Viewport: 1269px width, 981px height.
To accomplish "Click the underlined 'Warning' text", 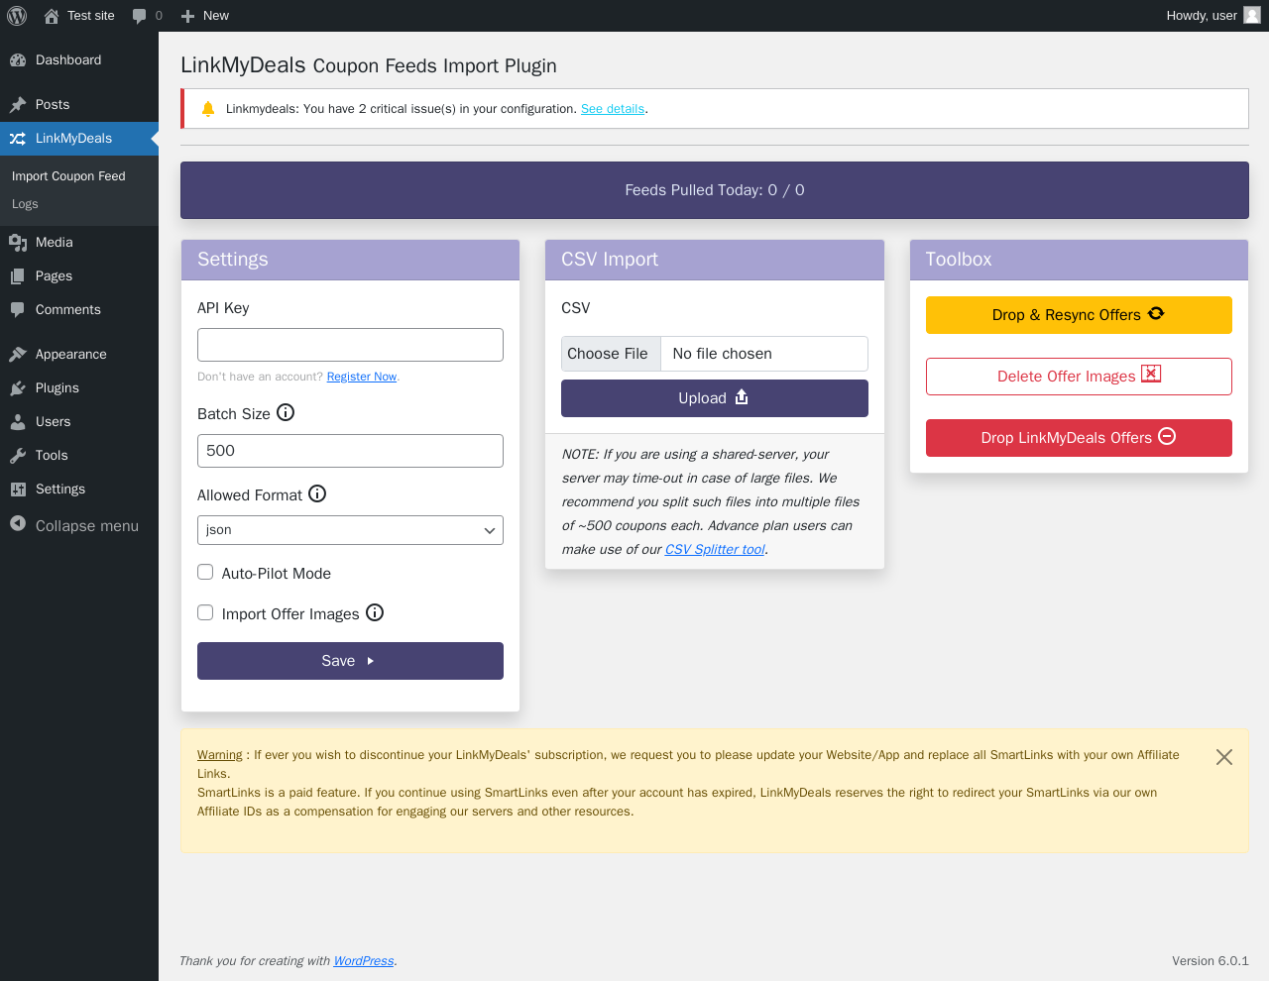I will point(219,755).
